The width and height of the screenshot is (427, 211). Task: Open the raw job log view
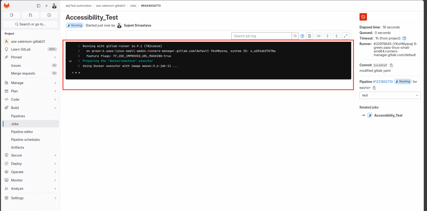(309, 36)
